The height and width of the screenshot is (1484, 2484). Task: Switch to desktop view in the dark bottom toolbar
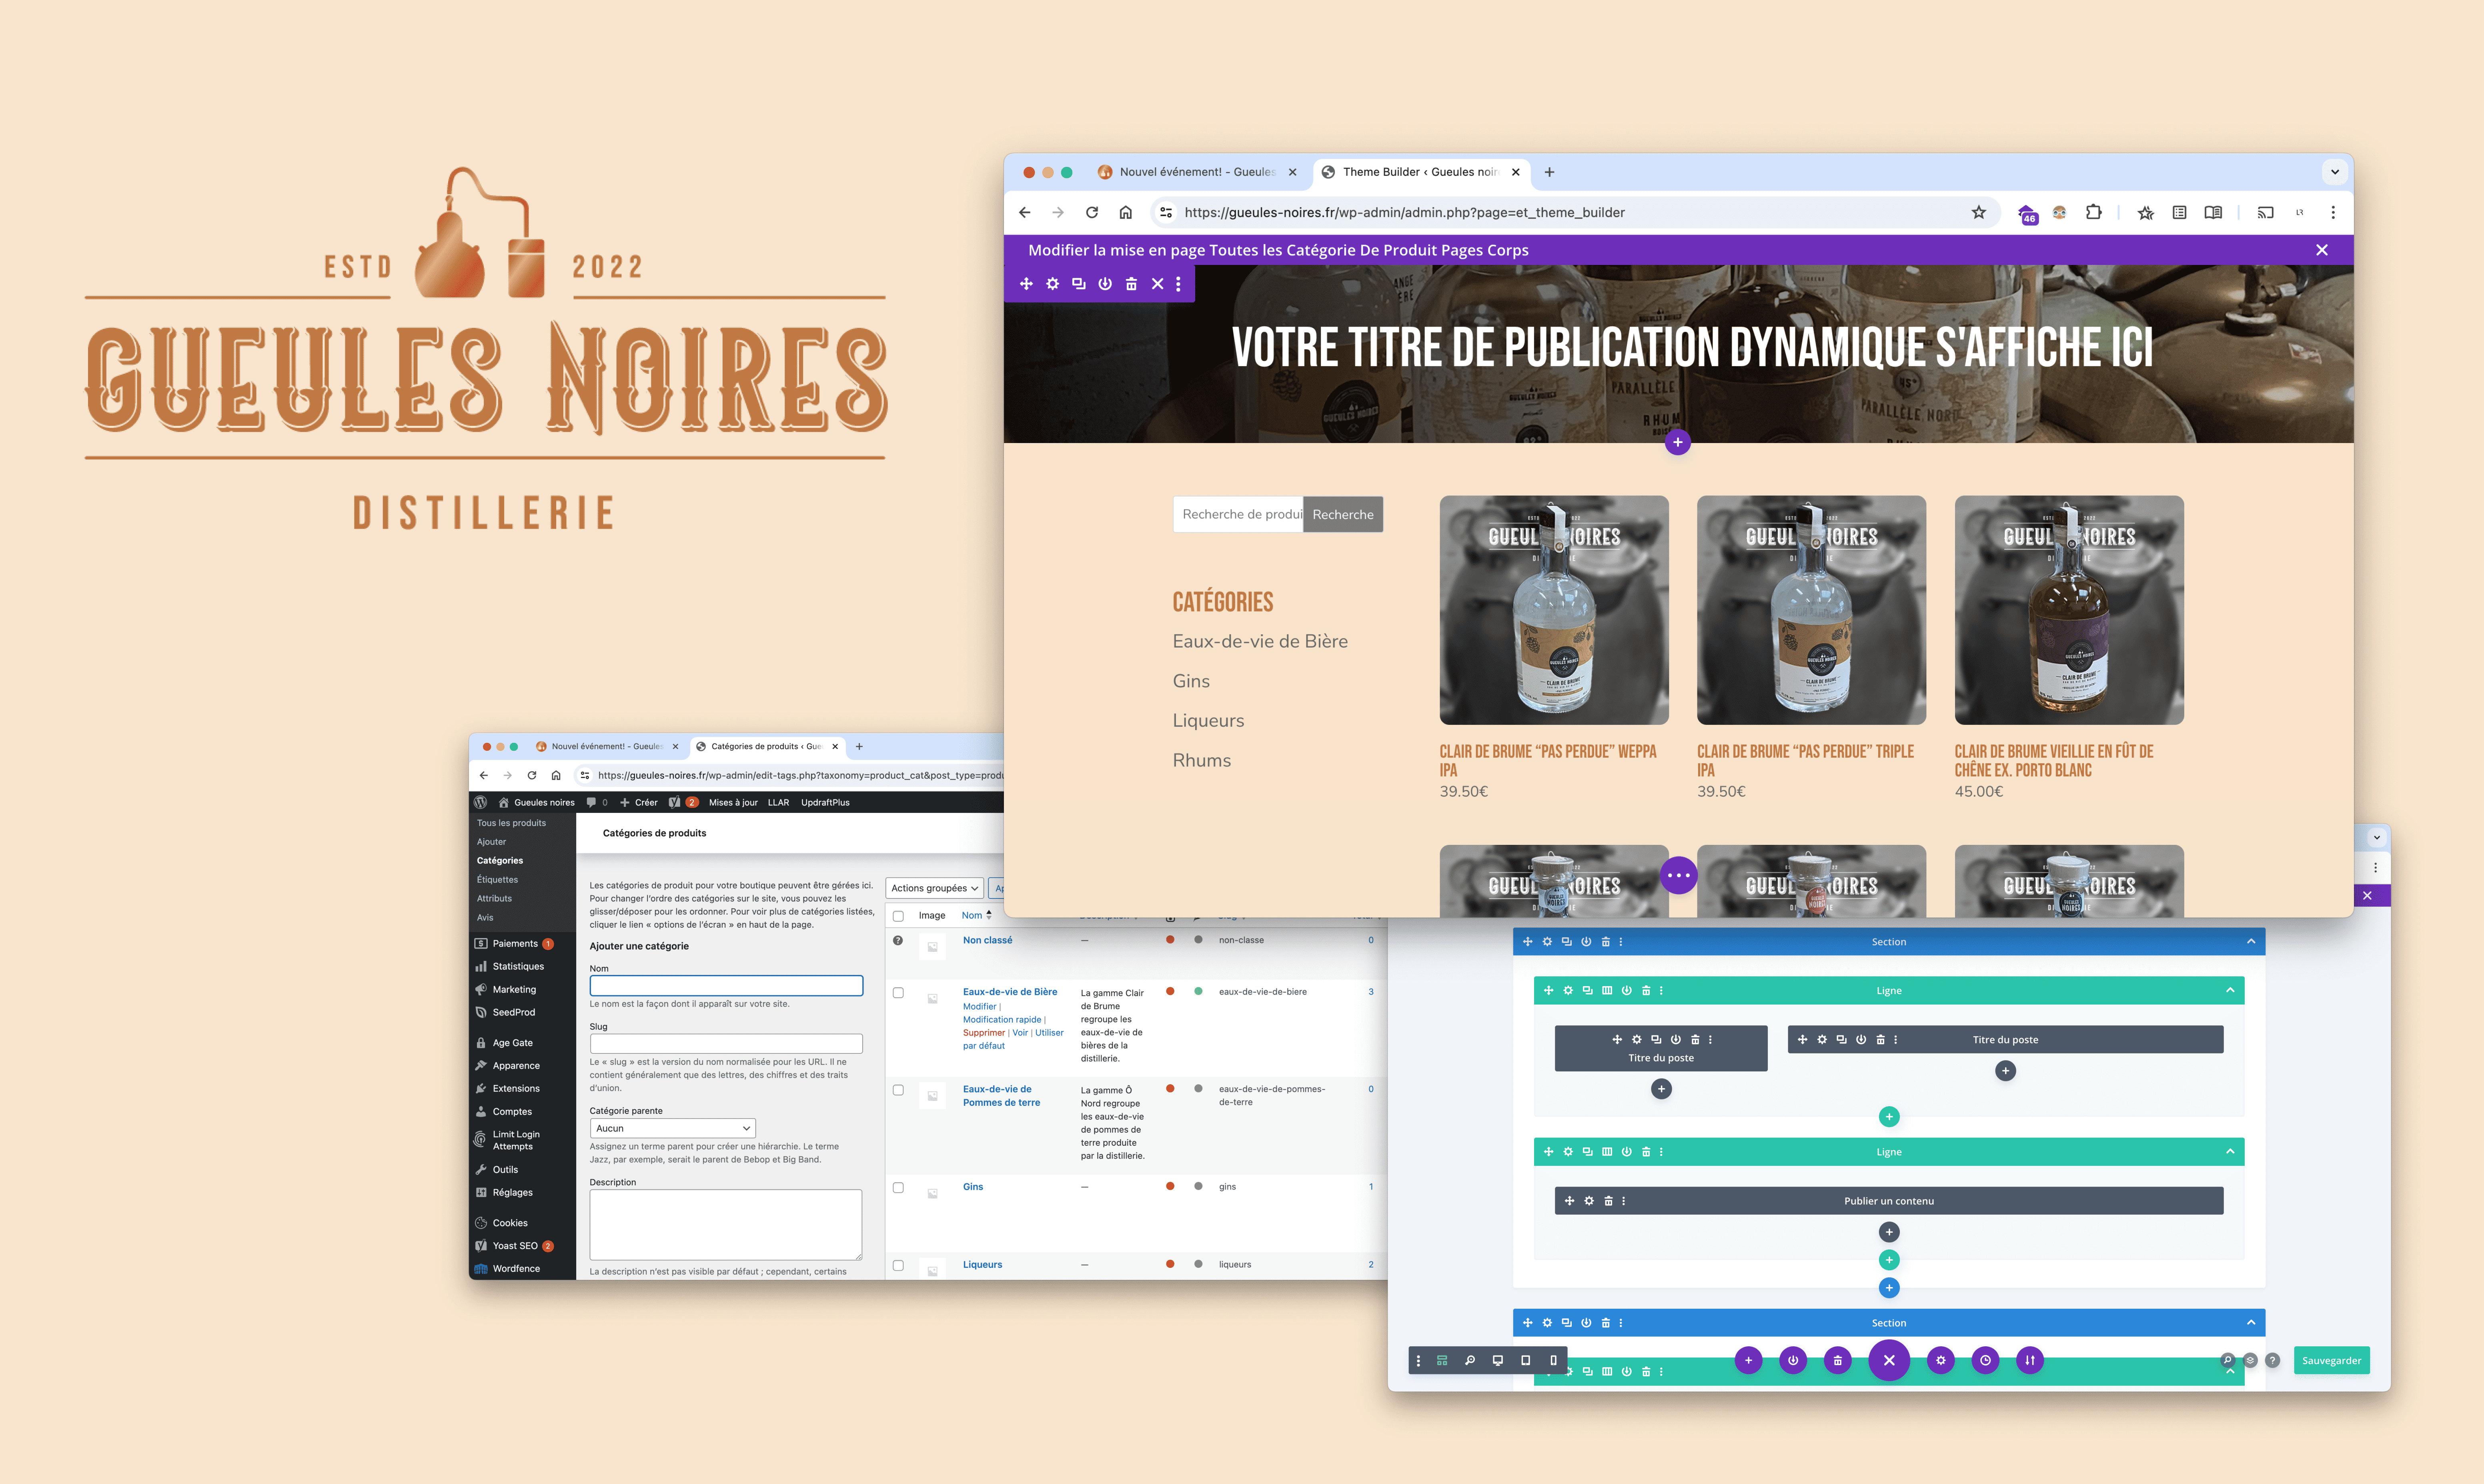pos(1497,1360)
